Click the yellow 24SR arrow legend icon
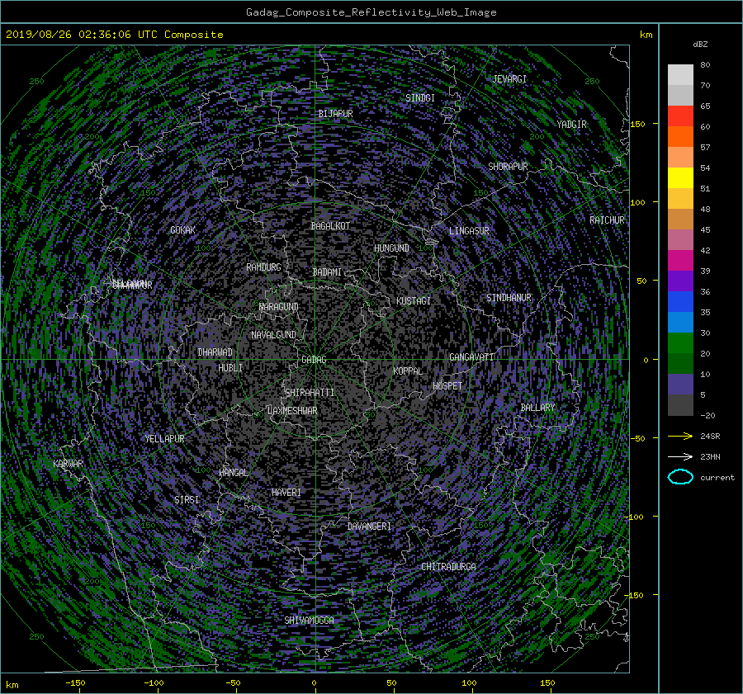 coord(680,436)
